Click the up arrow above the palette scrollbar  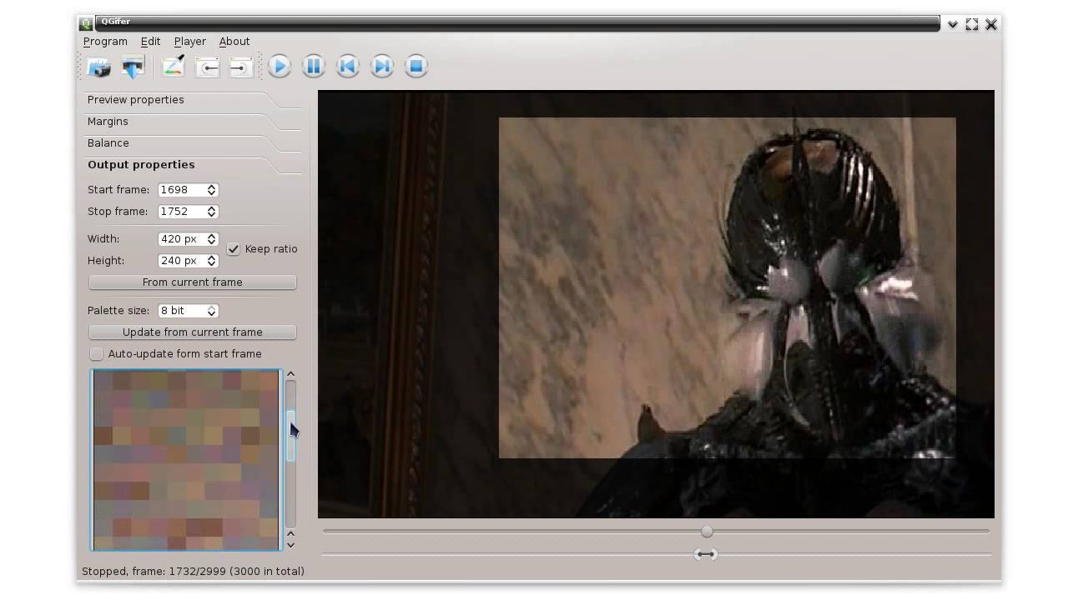tap(290, 374)
